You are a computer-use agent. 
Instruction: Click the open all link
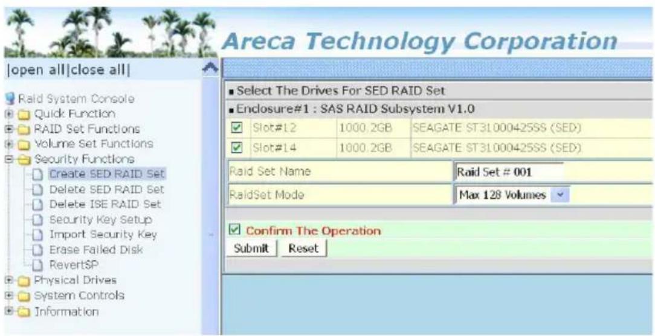(x=37, y=69)
